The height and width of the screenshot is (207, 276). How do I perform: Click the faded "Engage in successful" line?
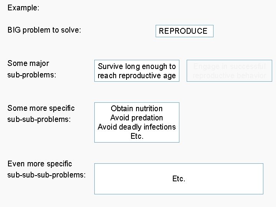coord(229,66)
